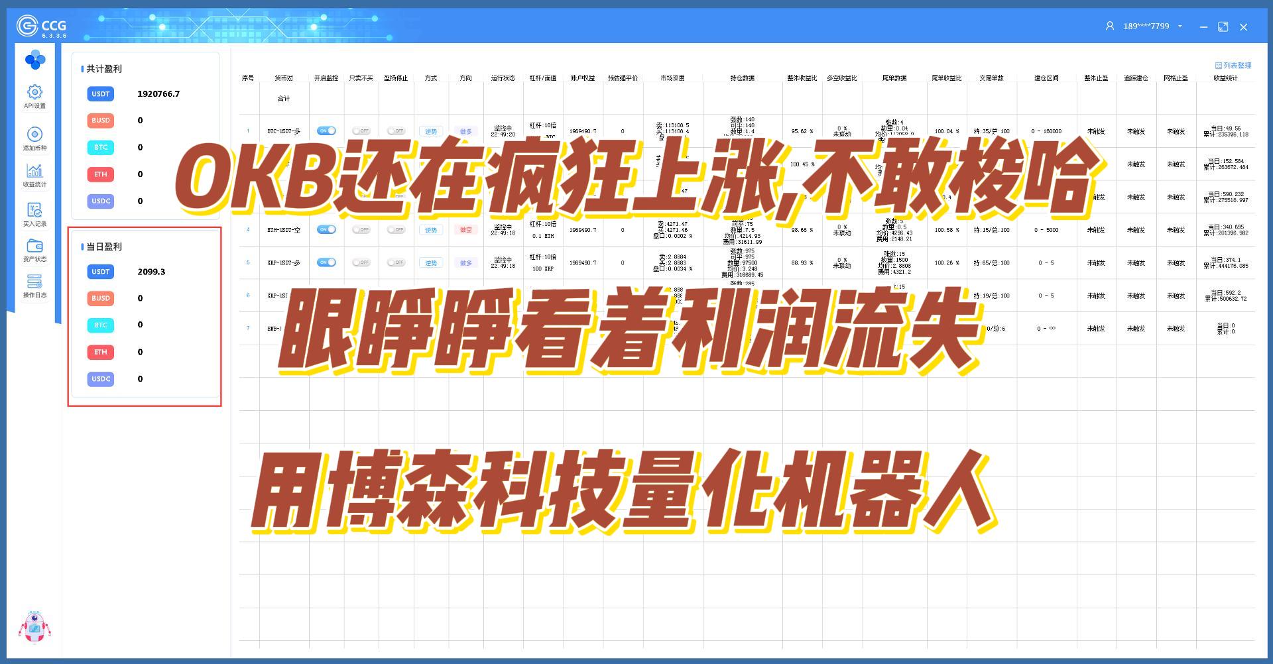Click 做空 button in ETH-USDT-空 row
The image size is (1273, 664).
point(466,230)
